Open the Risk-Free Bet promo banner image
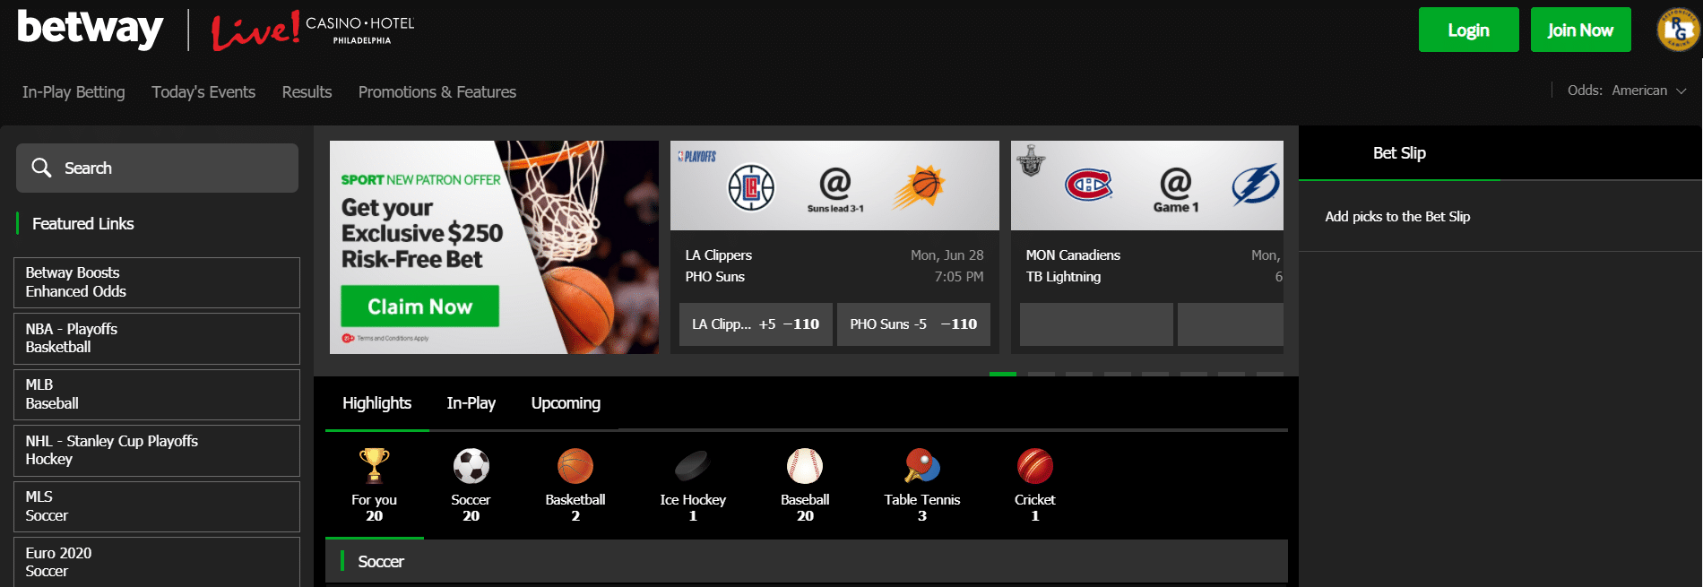The width and height of the screenshot is (1703, 587). click(494, 247)
